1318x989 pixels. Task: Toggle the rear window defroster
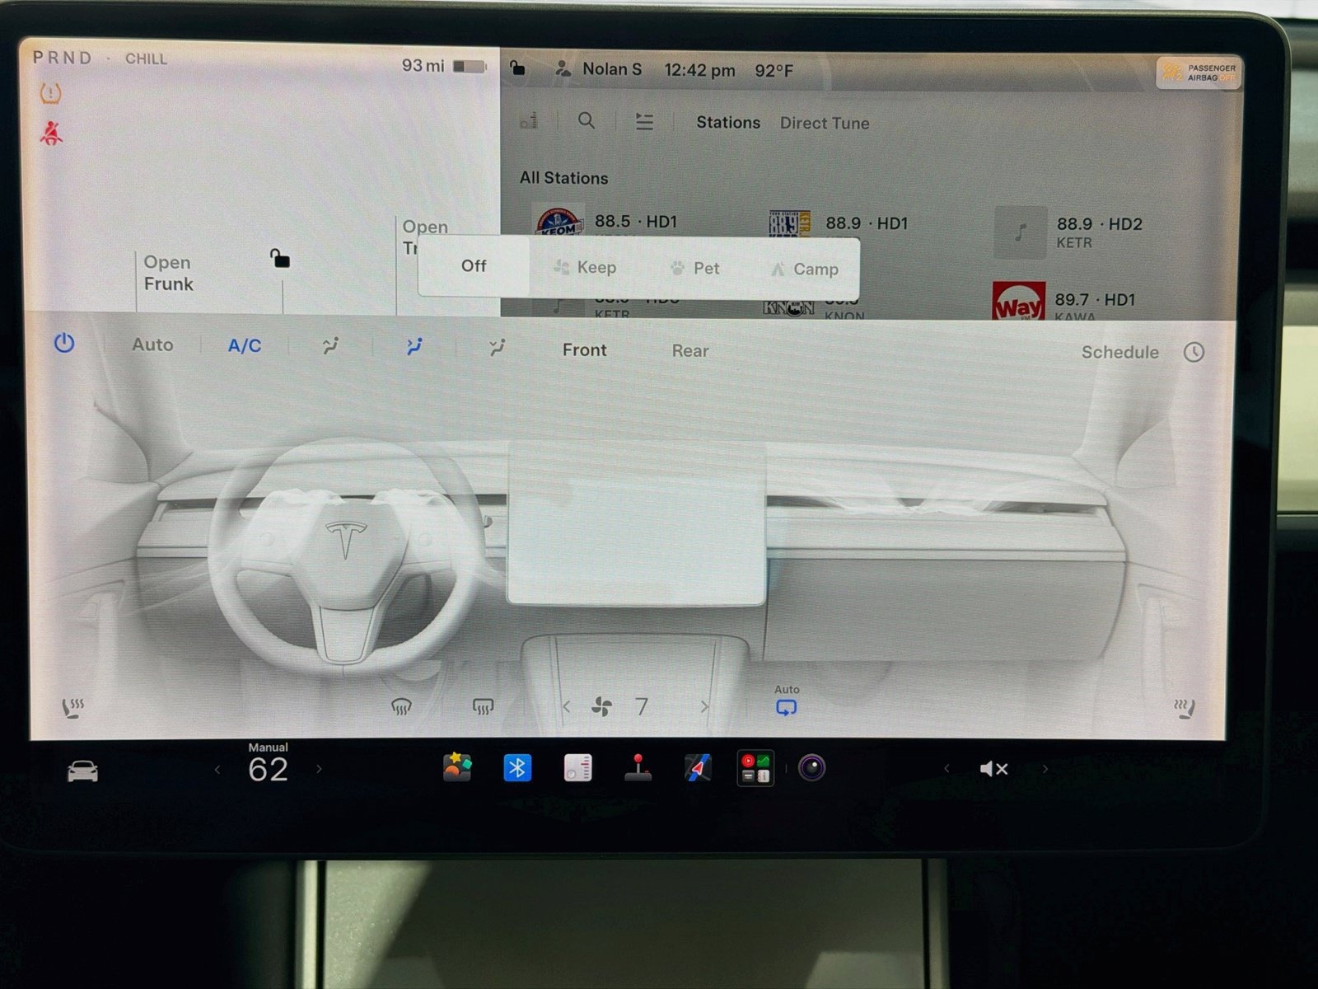483,707
